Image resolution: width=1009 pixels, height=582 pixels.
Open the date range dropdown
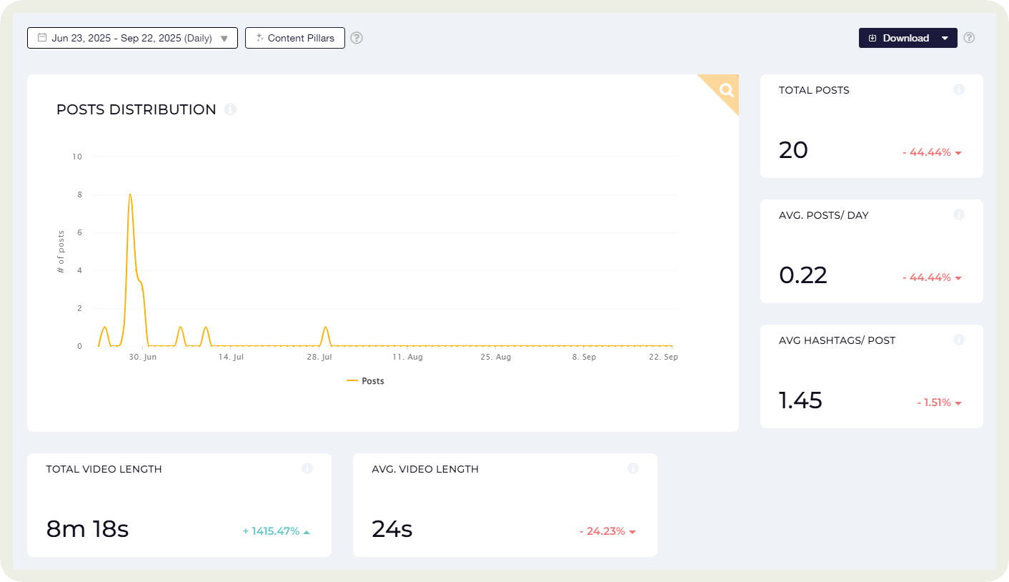(x=132, y=38)
